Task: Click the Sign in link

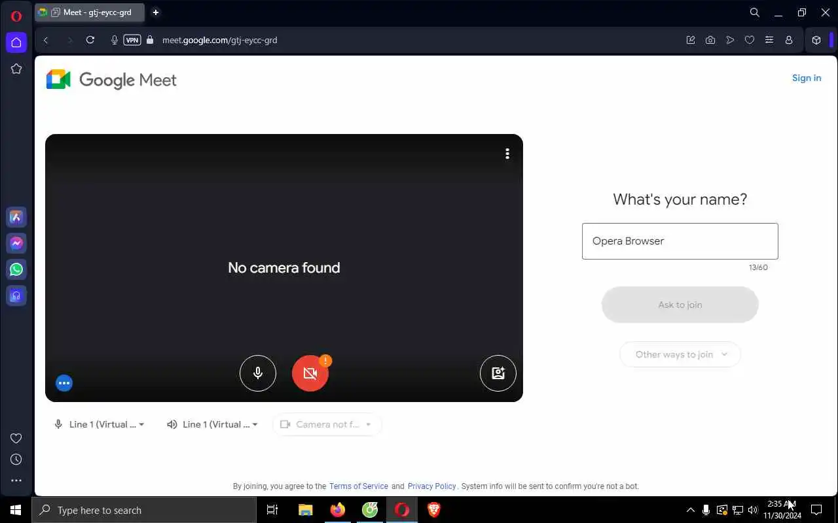Action: [x=807, y=78]
